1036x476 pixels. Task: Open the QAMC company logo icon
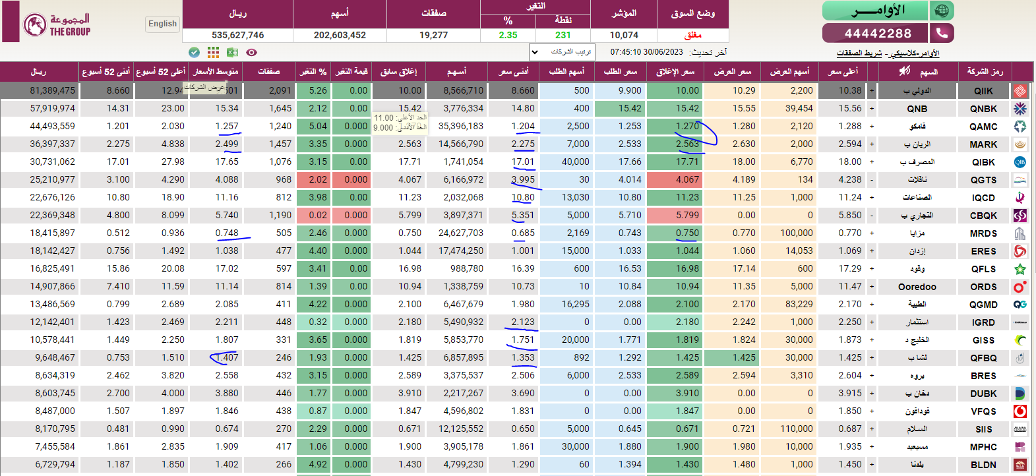[1020, 127]
